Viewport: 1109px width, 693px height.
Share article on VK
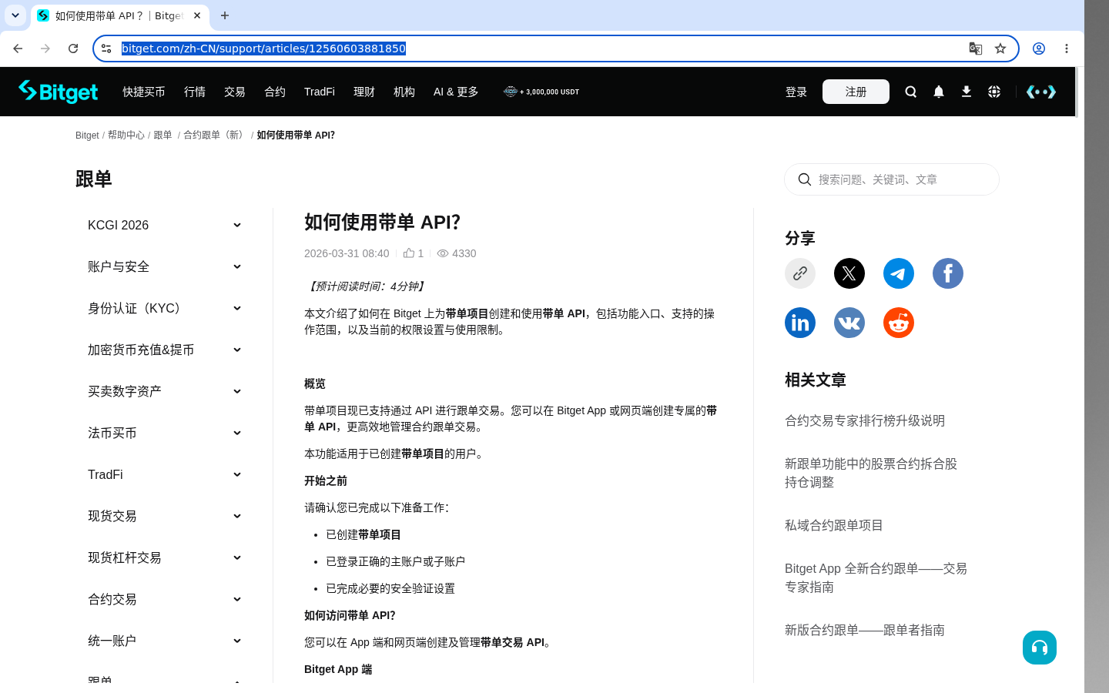849,323
